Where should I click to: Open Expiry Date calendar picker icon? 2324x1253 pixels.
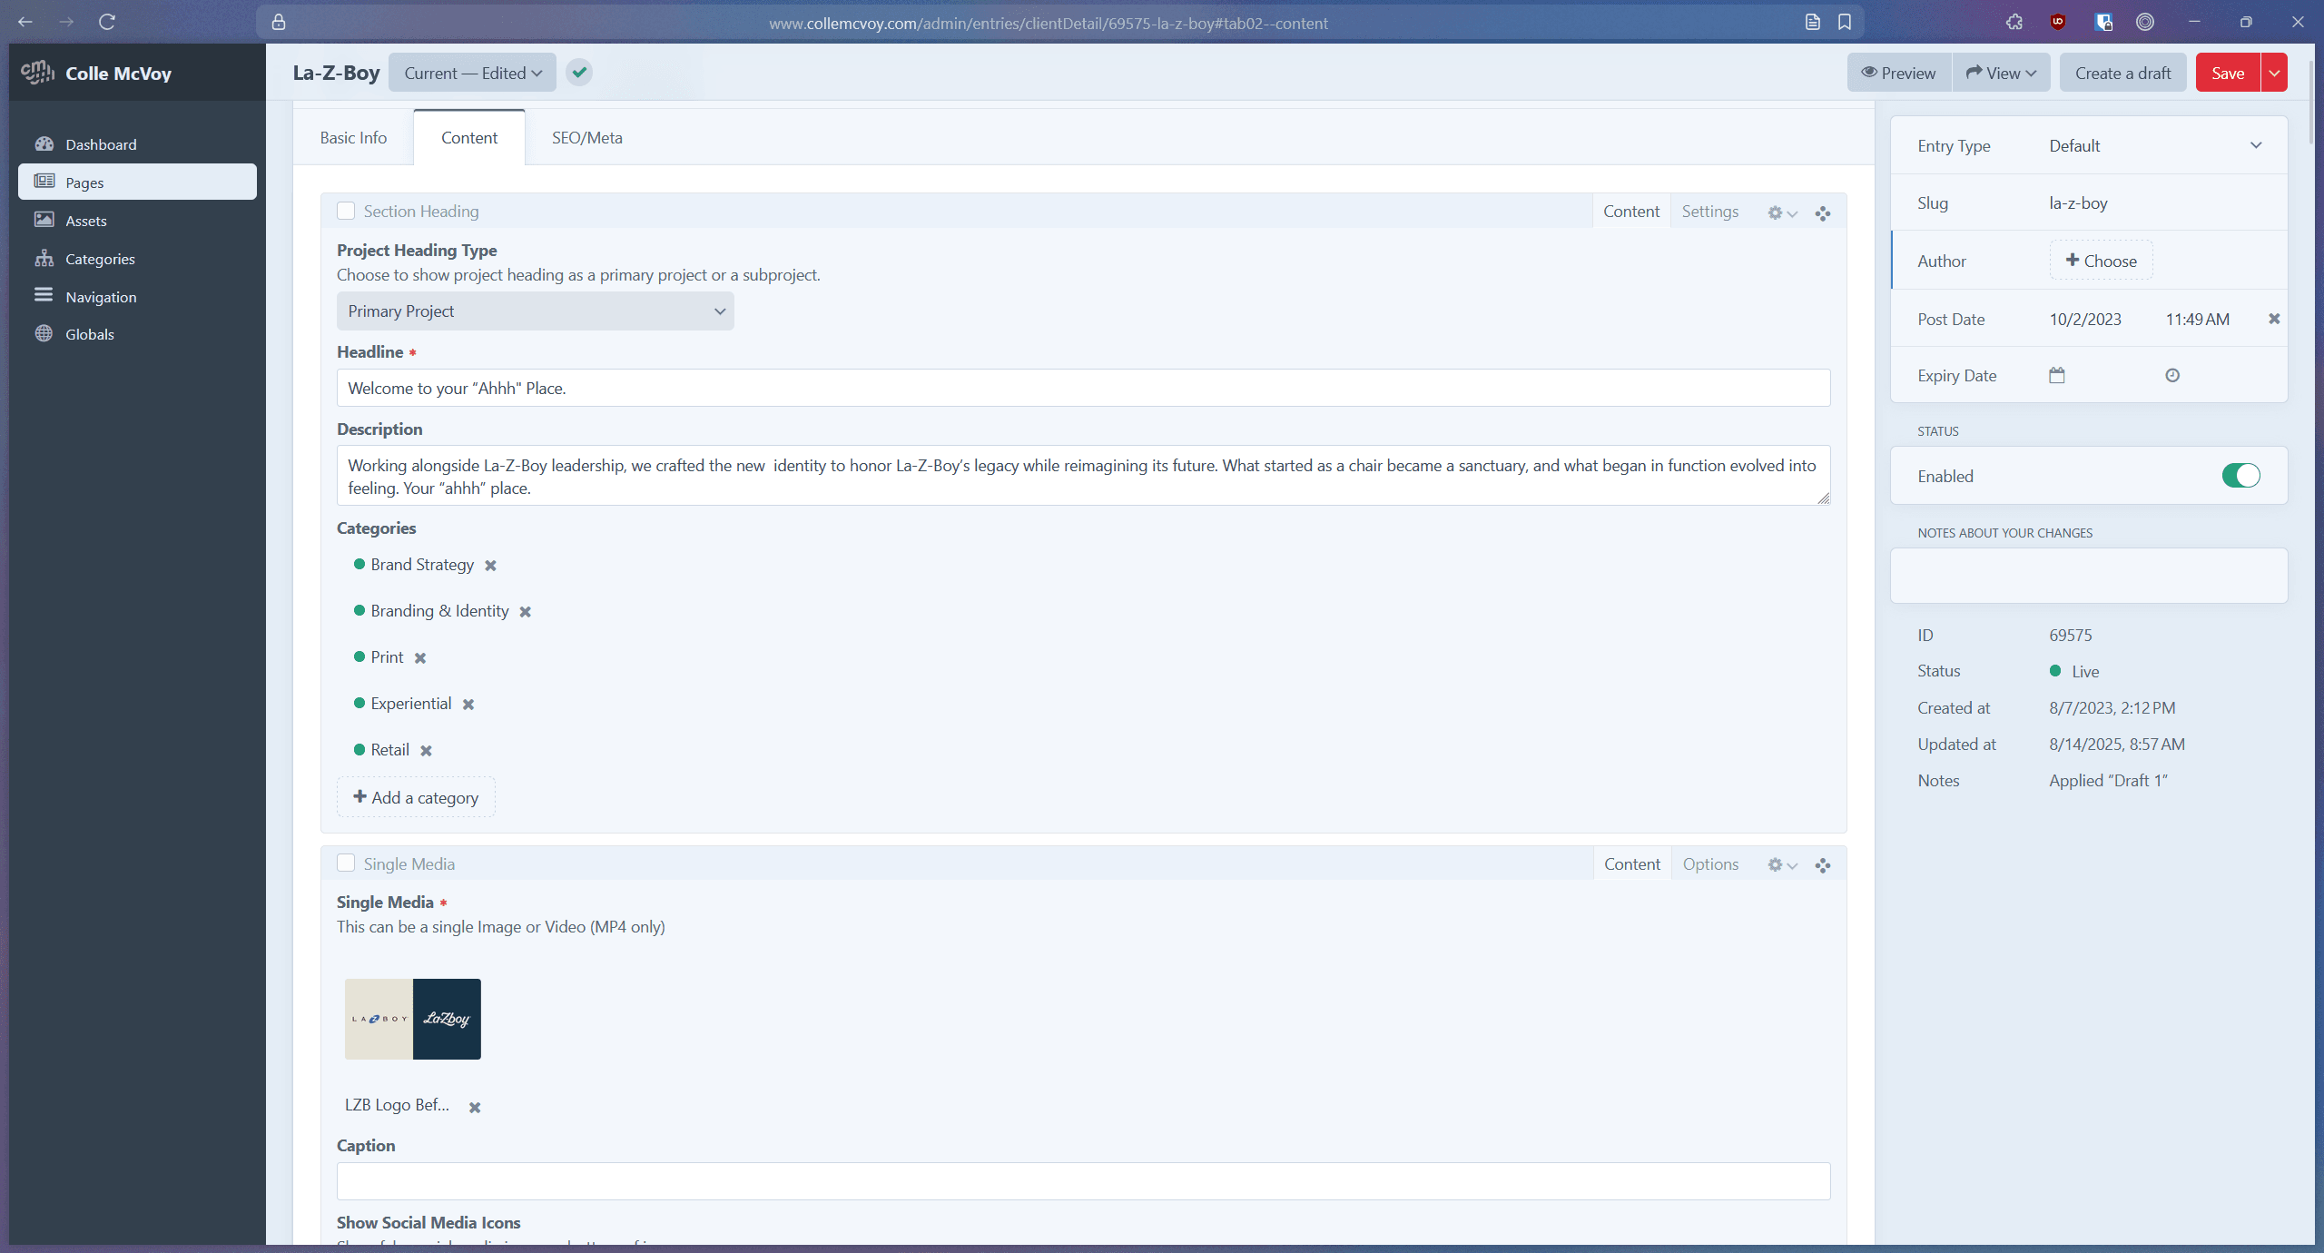point(2056,375)
